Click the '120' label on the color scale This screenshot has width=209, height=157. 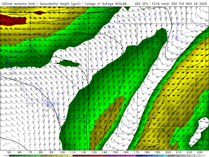coord(83,152)
